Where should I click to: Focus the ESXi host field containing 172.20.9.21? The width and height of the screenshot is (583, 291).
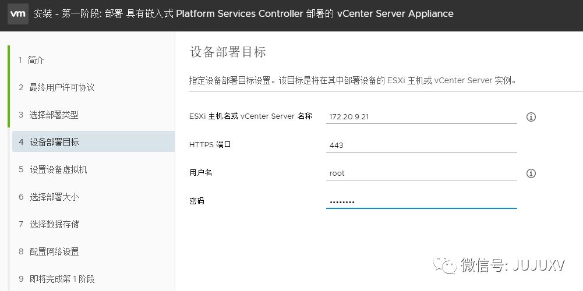click(x=421, y=117)
